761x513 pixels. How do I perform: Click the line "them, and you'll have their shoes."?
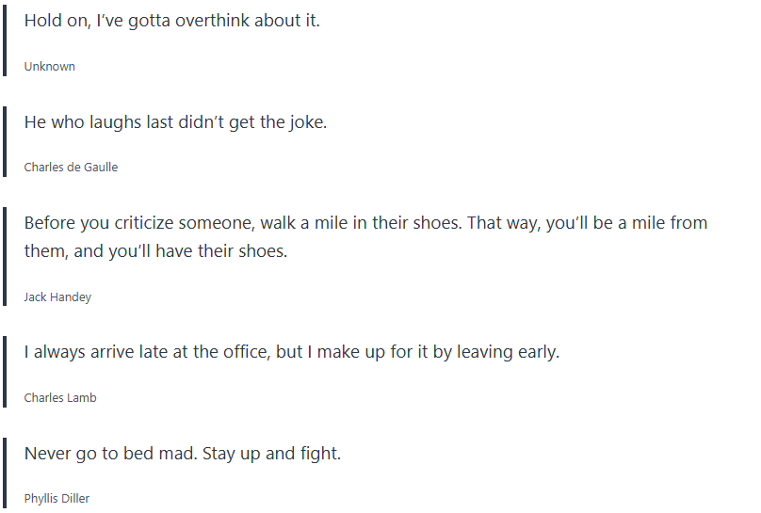click(155, 251)
